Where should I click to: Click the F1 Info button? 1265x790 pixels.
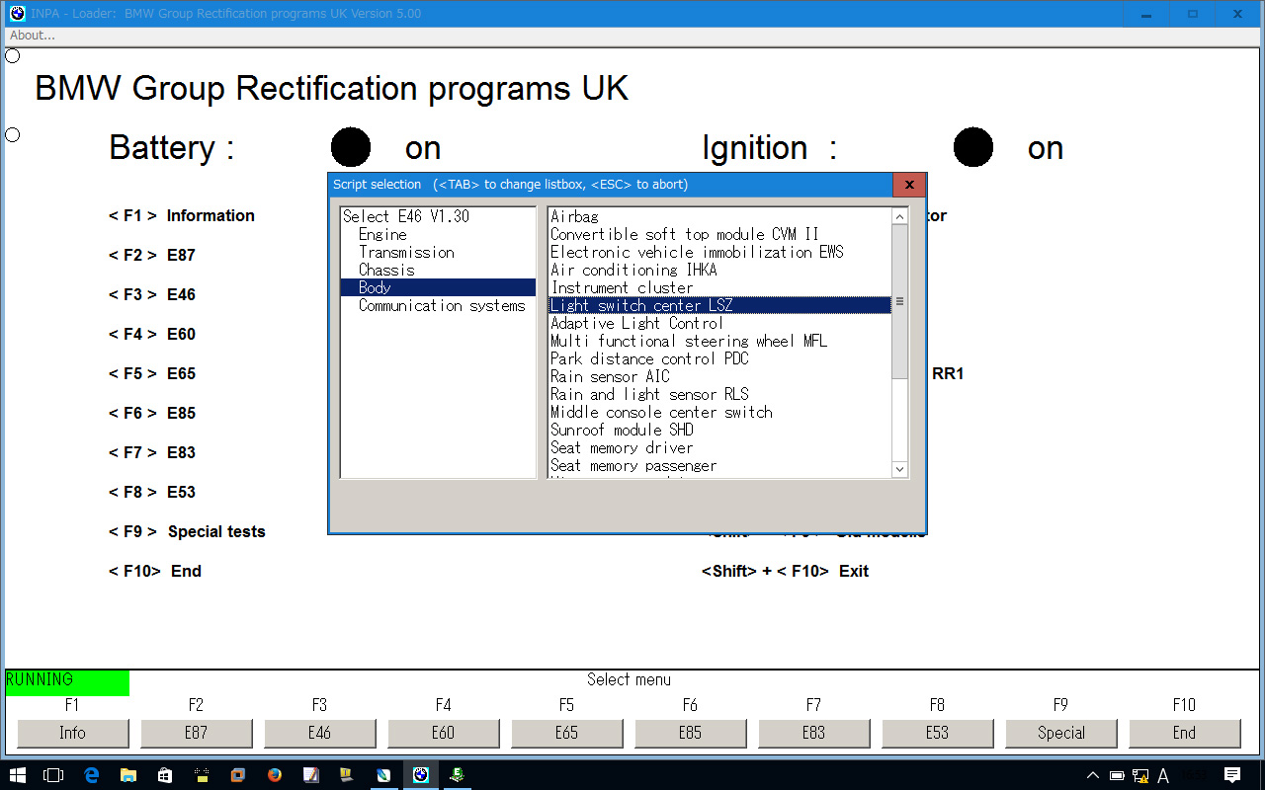pos(72,733)
